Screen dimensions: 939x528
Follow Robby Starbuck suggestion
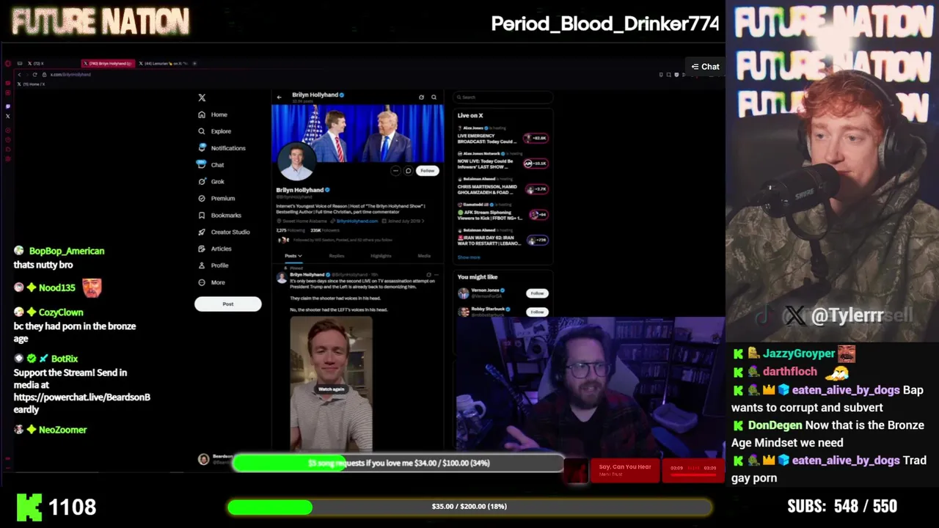pos(537,312)
